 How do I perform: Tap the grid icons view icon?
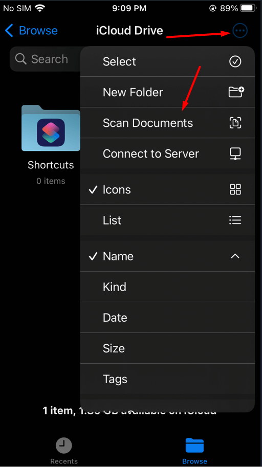click(235, 189)
